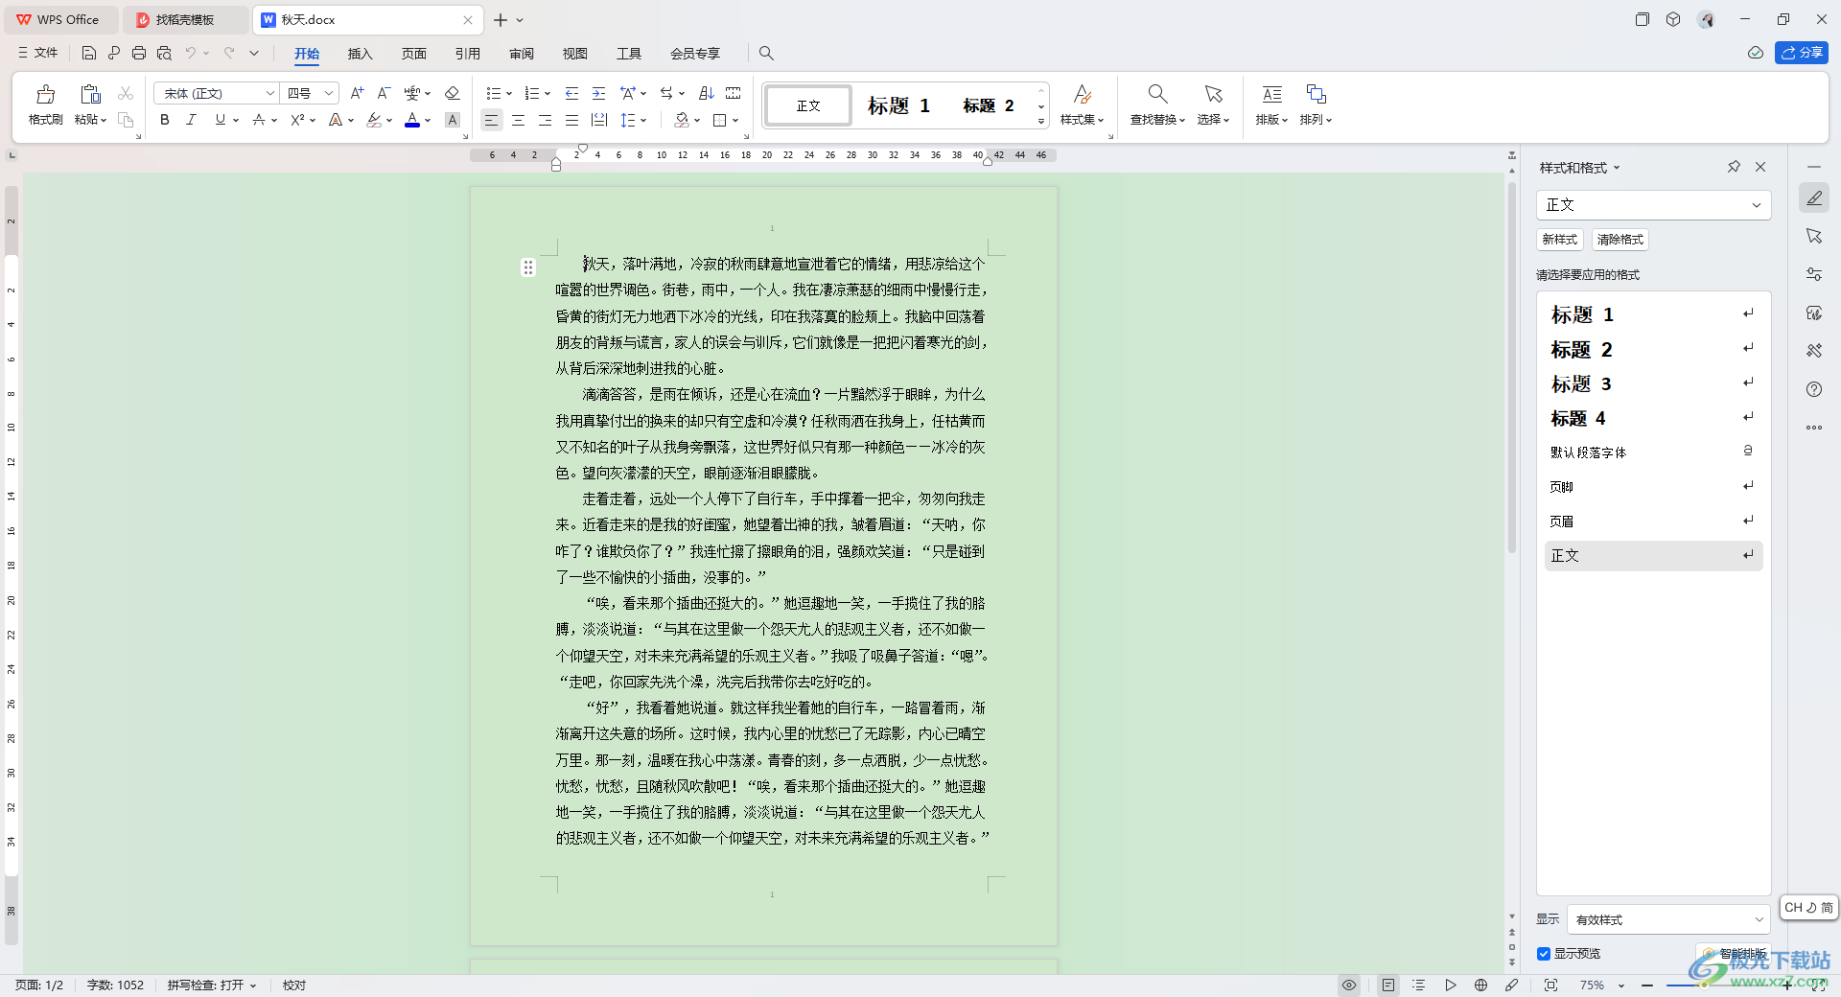Open the Layout (排版) tool
The height and width of the screenshot is (997, 1841).
coord(1271,104)
